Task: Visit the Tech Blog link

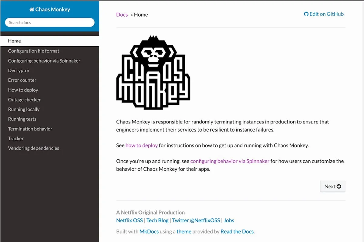Action: coord(157,220)
